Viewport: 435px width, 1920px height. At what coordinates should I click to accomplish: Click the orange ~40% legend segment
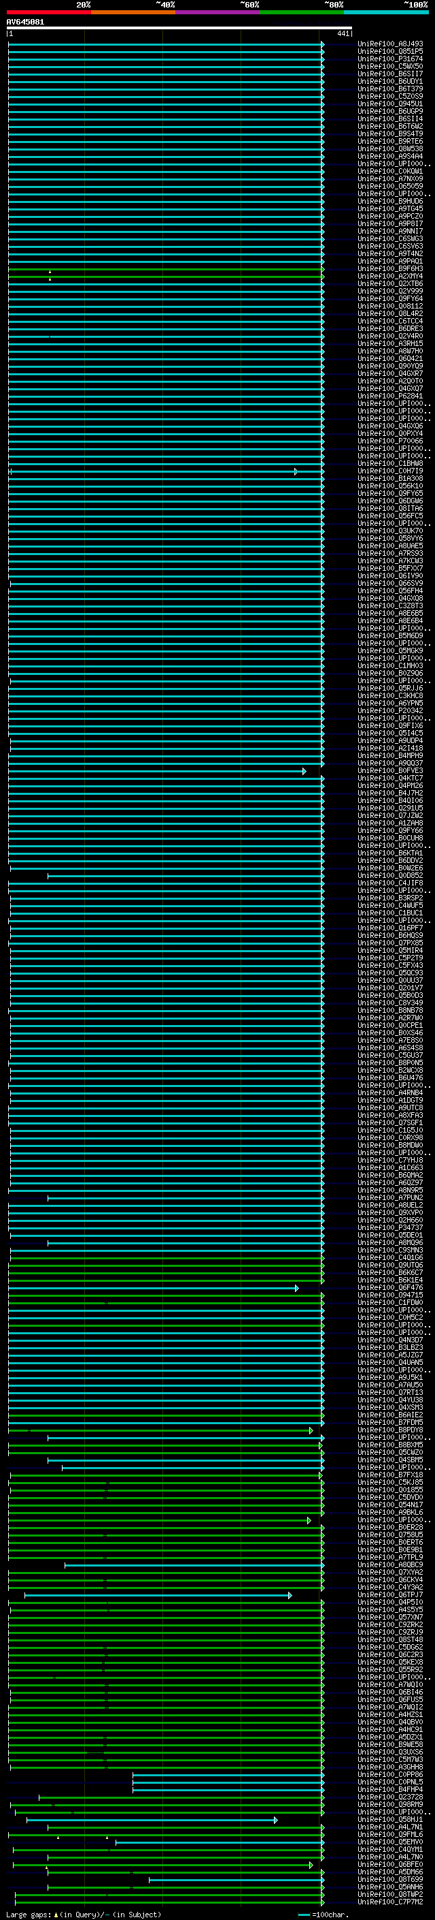pos(133,12)
